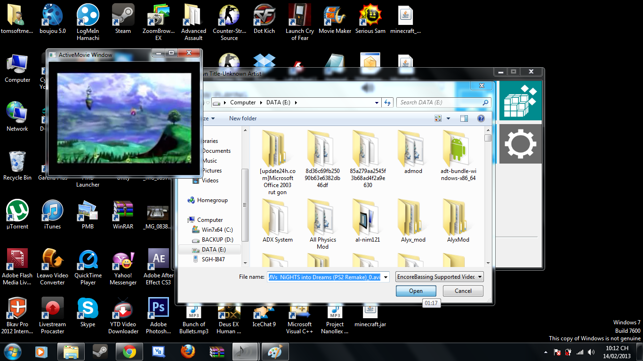Click the gear settings tile in player window
The width and height of the screenshot is (643, 361).
(x=520, y=143)
